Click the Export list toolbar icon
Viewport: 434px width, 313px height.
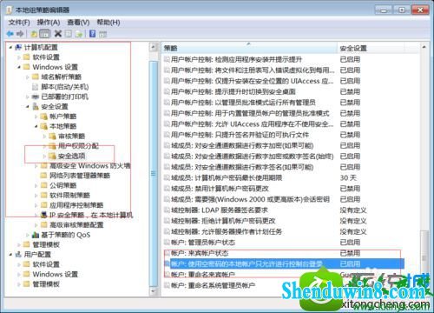tap(79, 34)
